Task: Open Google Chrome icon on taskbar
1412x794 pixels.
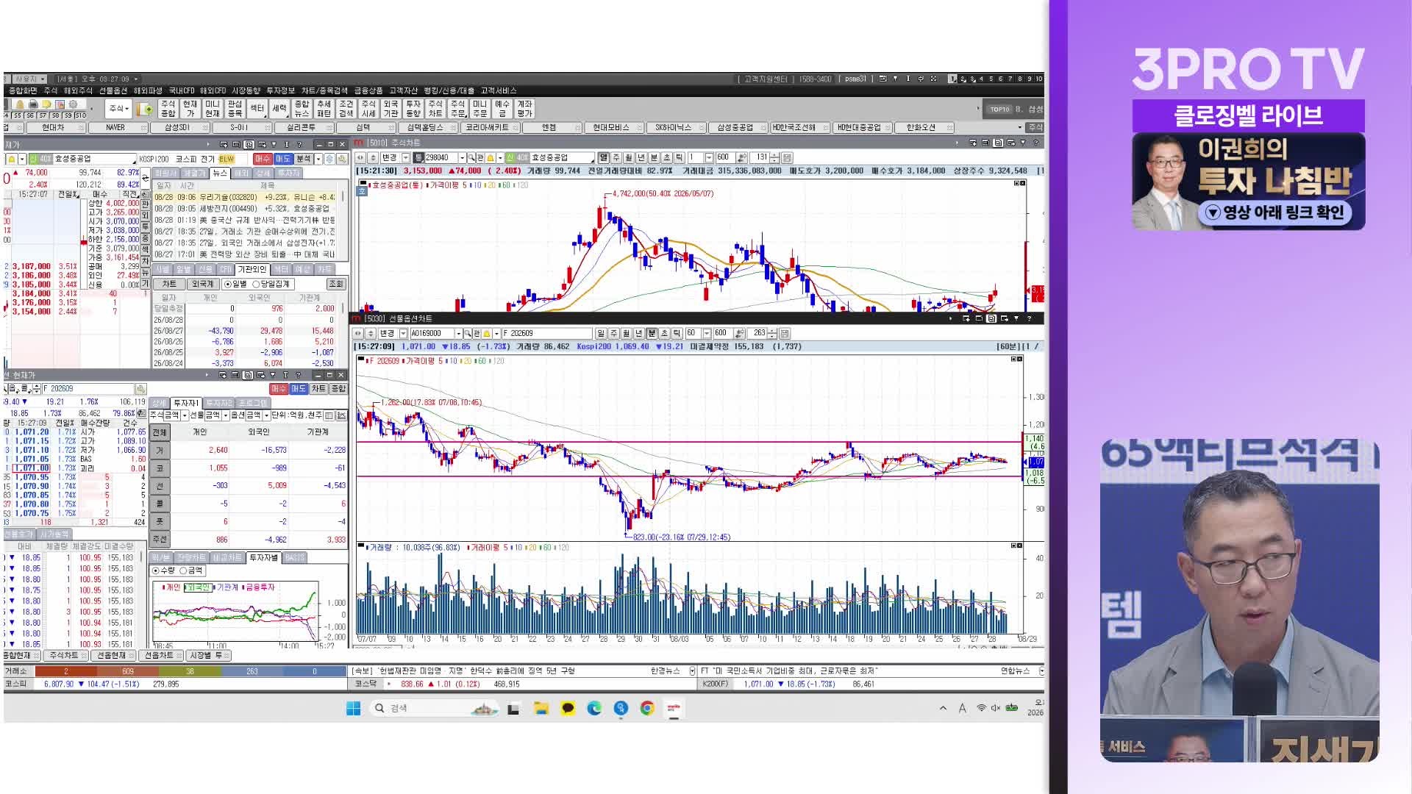Action: 647,708
